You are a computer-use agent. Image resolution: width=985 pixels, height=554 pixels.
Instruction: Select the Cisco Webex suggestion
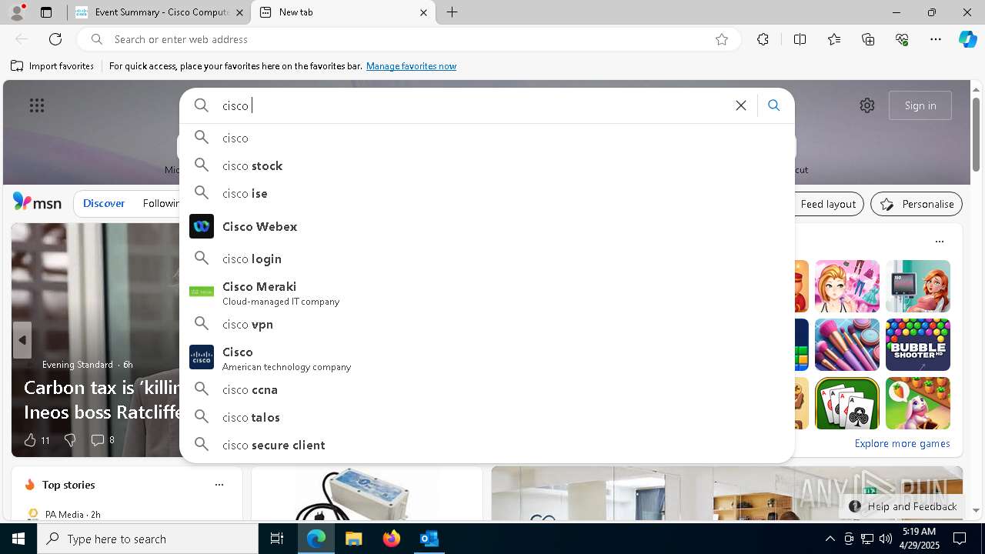pos(486,226)
